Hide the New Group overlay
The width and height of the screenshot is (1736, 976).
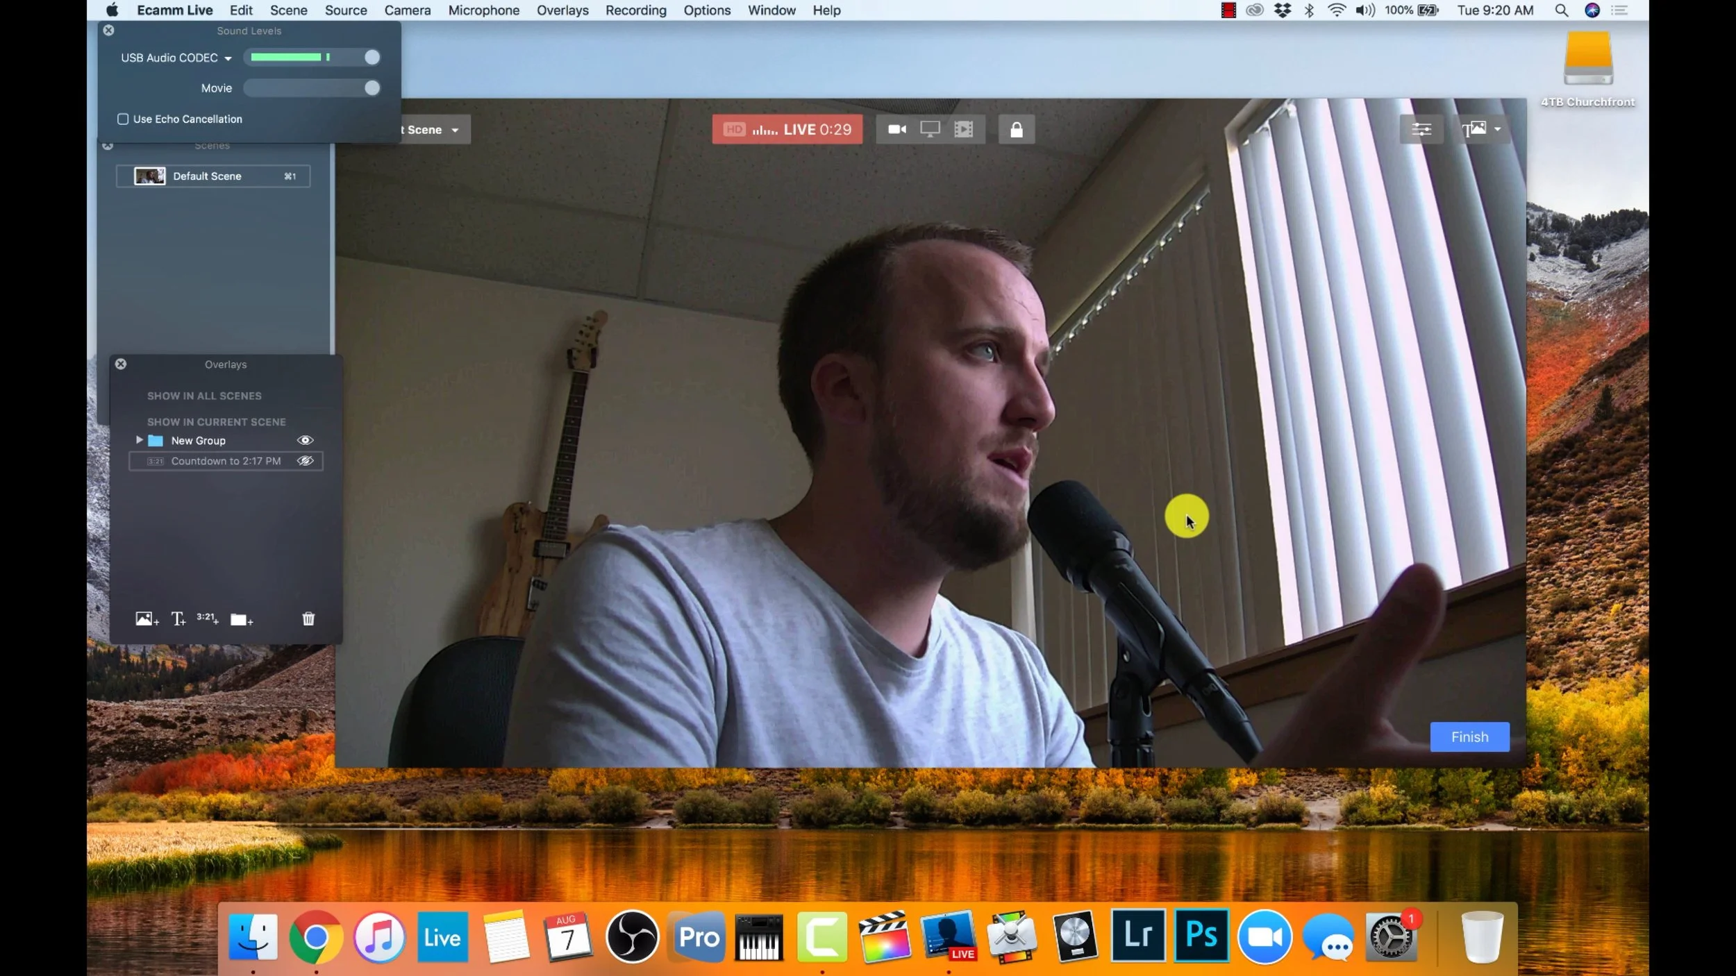(305, 440)
